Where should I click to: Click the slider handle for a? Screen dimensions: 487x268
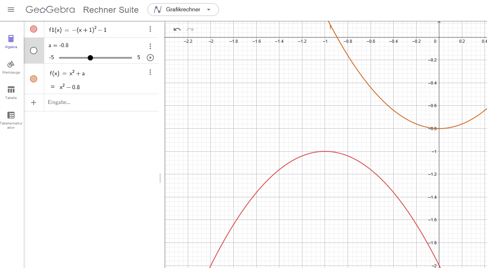pyautogui.click(x=90, y=58)
